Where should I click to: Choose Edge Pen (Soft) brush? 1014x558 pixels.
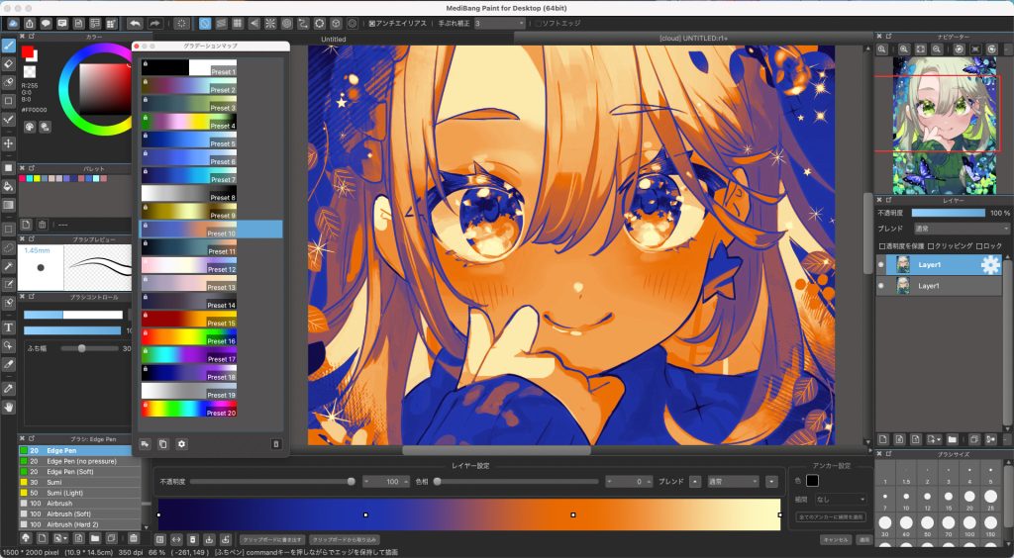(x=79, y=472)
